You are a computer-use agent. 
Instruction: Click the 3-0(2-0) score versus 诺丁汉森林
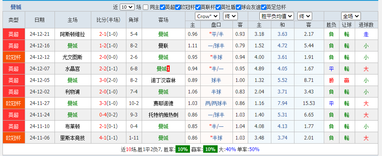109,80
